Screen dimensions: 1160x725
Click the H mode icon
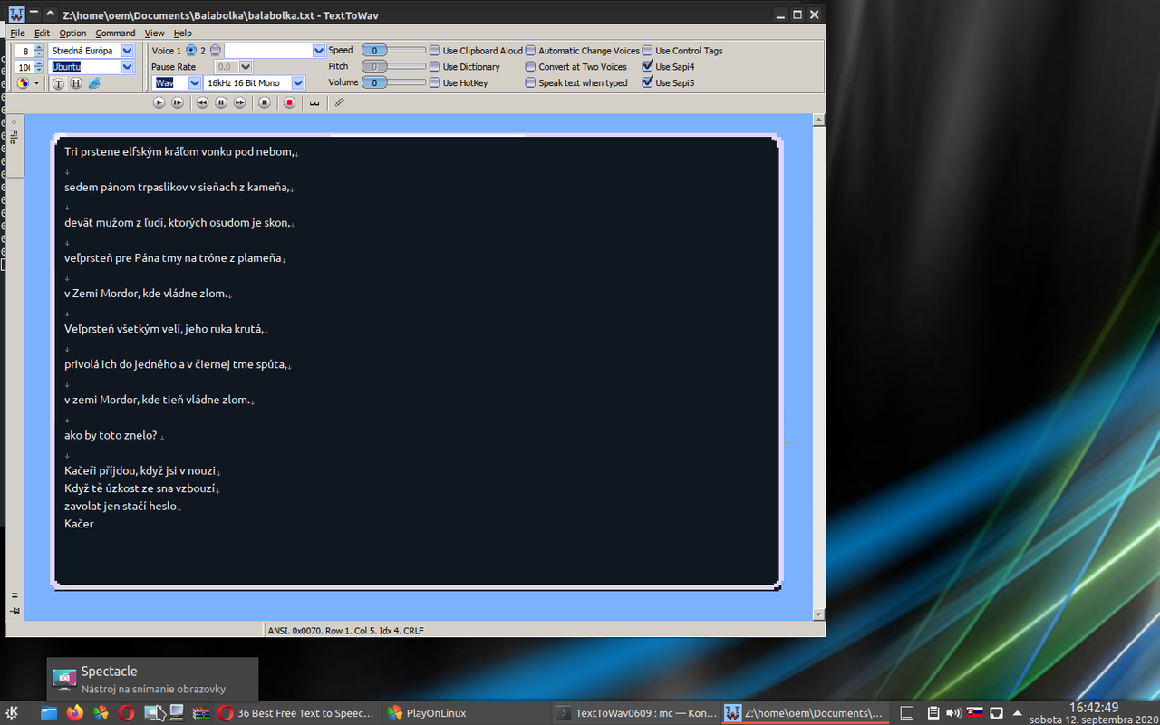[76, 83]
